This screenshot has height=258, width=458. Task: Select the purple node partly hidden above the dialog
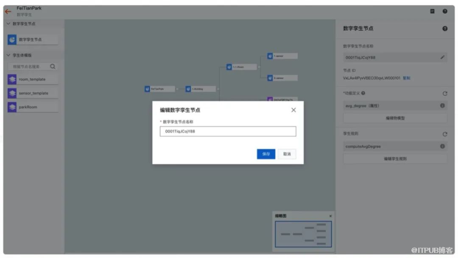283,99
